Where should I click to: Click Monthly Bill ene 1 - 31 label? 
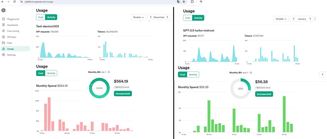tap(241, 72)
